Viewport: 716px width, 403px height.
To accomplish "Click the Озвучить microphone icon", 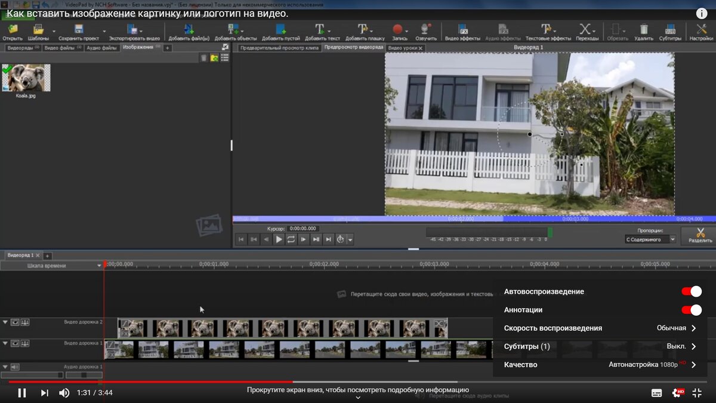I will coord(425,29).
